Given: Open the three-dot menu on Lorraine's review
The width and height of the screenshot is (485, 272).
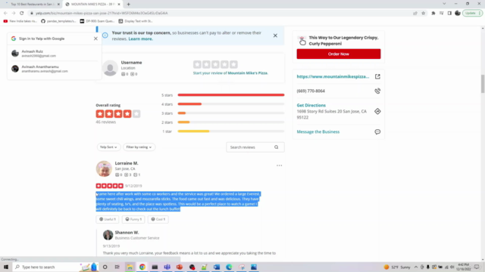Looking at the screenshot, I should pyautogui.click(x=280, y=165).
